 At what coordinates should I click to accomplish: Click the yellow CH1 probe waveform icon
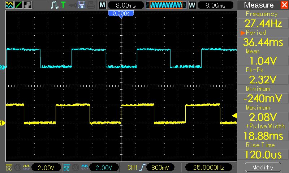(x=26, y=168)
